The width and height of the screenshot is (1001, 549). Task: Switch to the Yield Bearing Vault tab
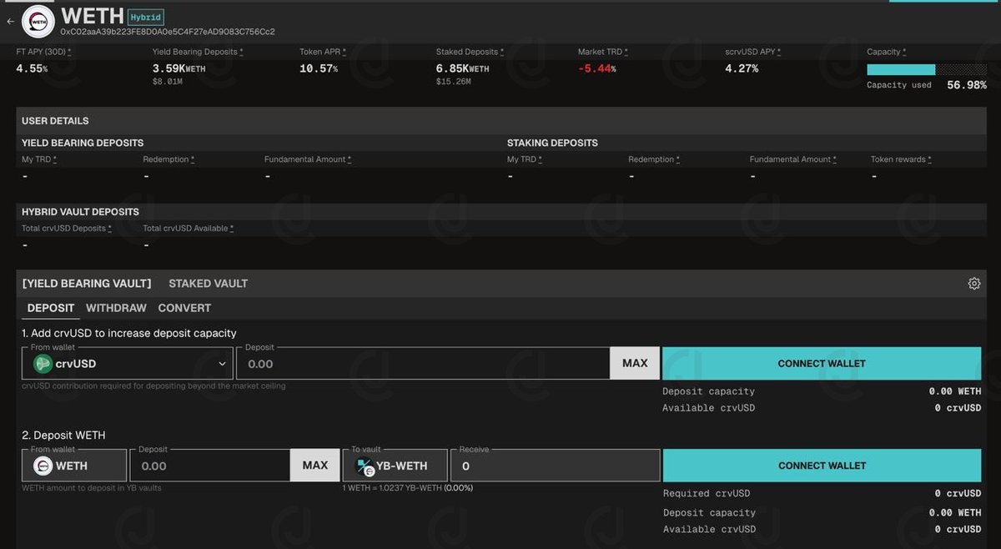coord(87,284)
